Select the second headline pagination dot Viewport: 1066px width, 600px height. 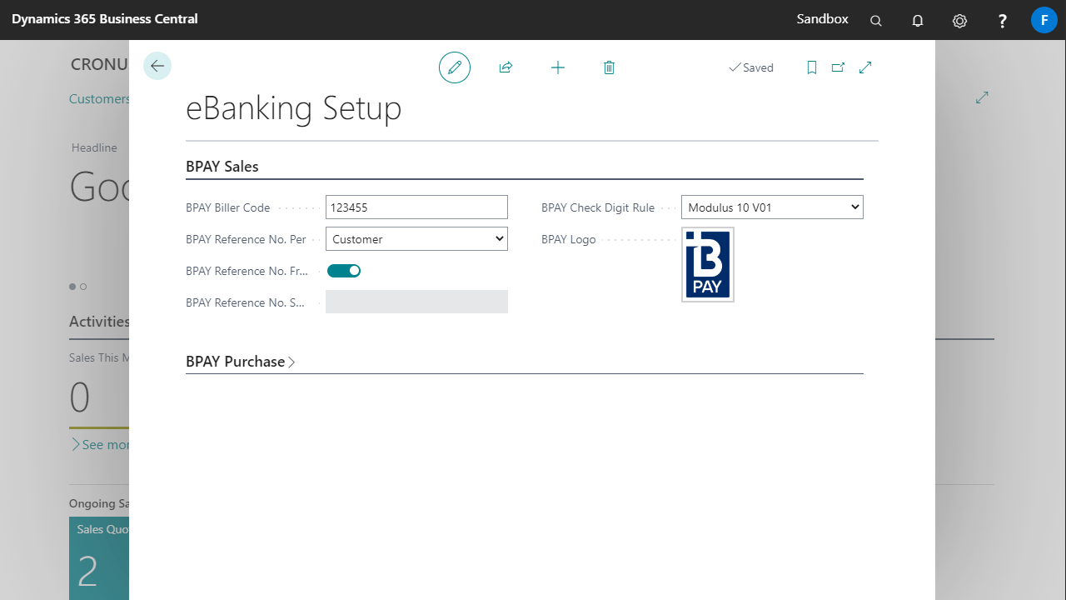coord(83,287)
